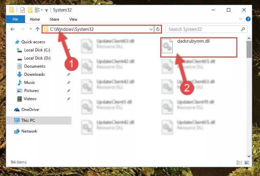Click the Properties quick access icon
The height and width of the screenshot is (176, 260).
point(23,10)
